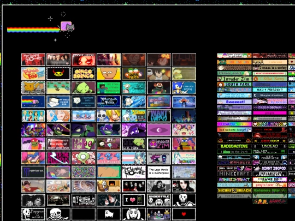Select the Undertale title stamp

pos(159,200)
